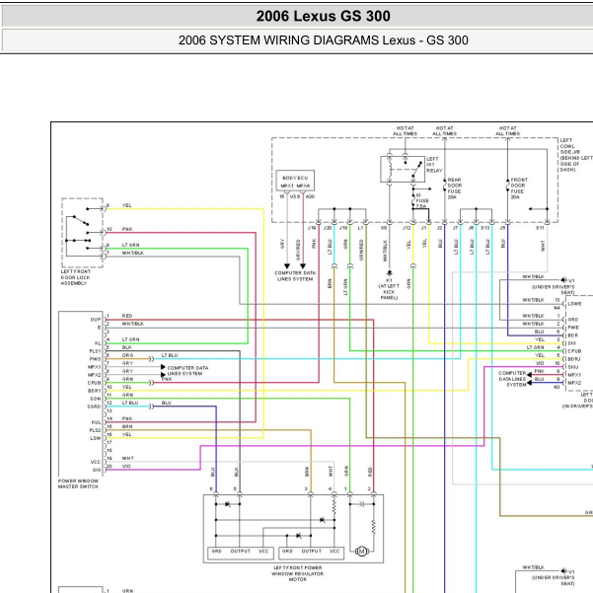
Task: Click 'LEFT COWL SIDE J/B' junction block label
Action: [x=575, y=155]
